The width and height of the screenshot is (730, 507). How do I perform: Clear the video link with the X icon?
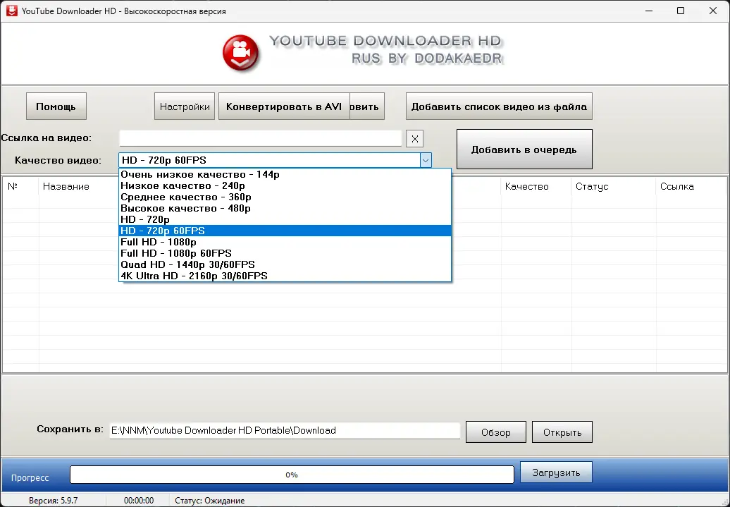click(414, 138)
